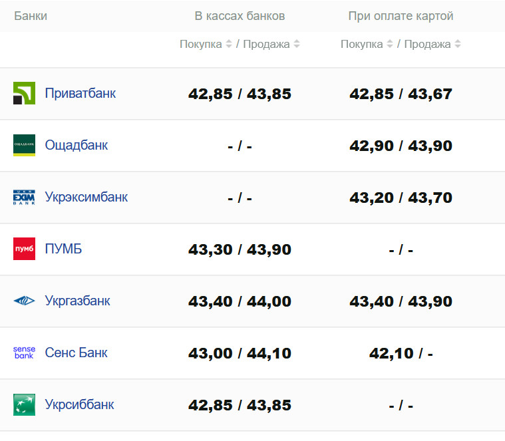Open the Сенс Банк link
Screen dimensions: 505x441
76,353
